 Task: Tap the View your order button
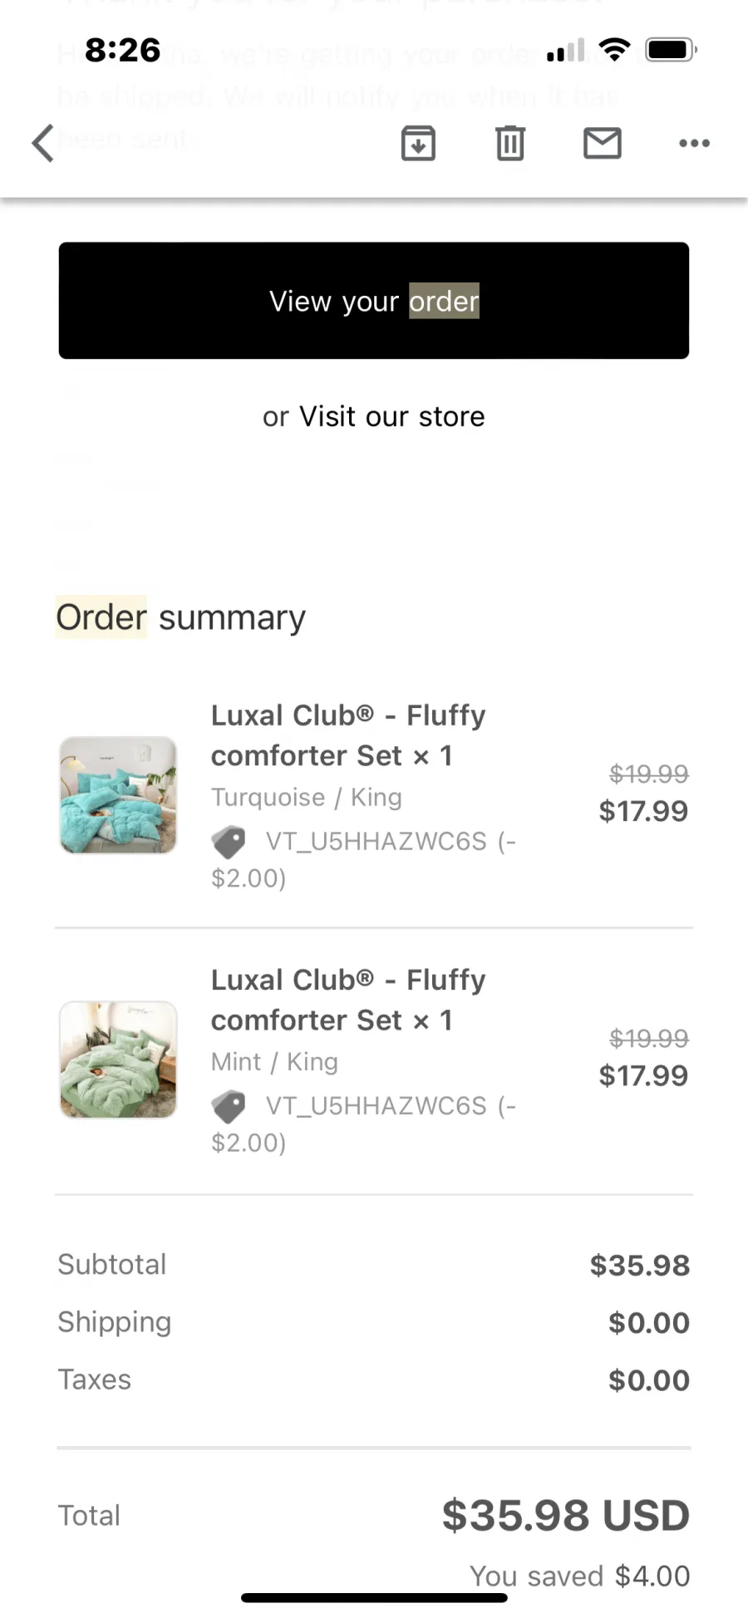[x=374, y=301]
